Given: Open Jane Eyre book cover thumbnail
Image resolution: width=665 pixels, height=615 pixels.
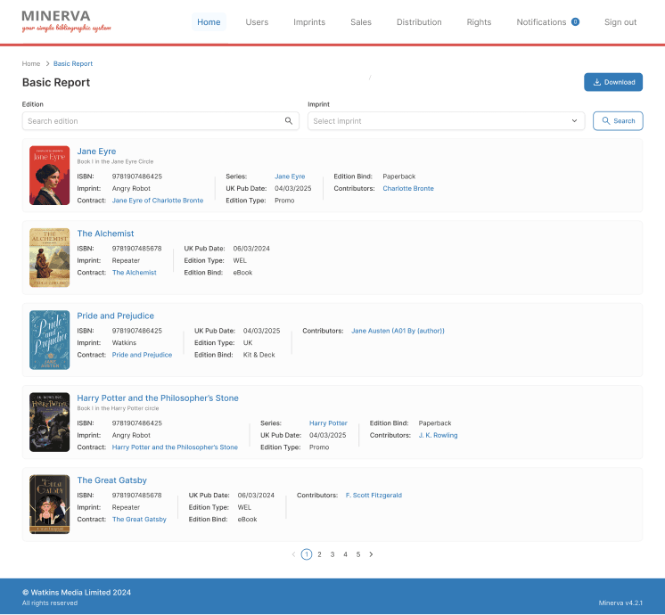Looking at the screenshot, I should pos(49,176).
